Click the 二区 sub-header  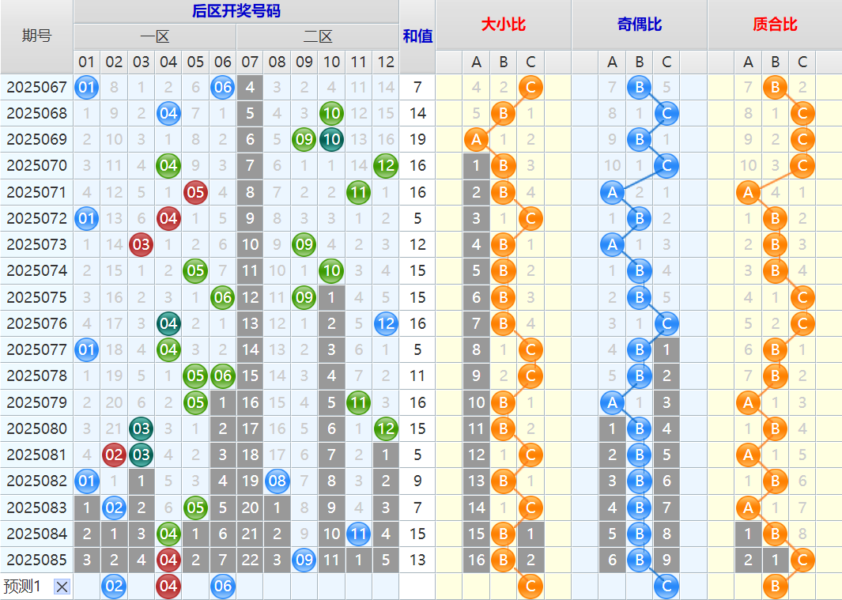point(318,36)
